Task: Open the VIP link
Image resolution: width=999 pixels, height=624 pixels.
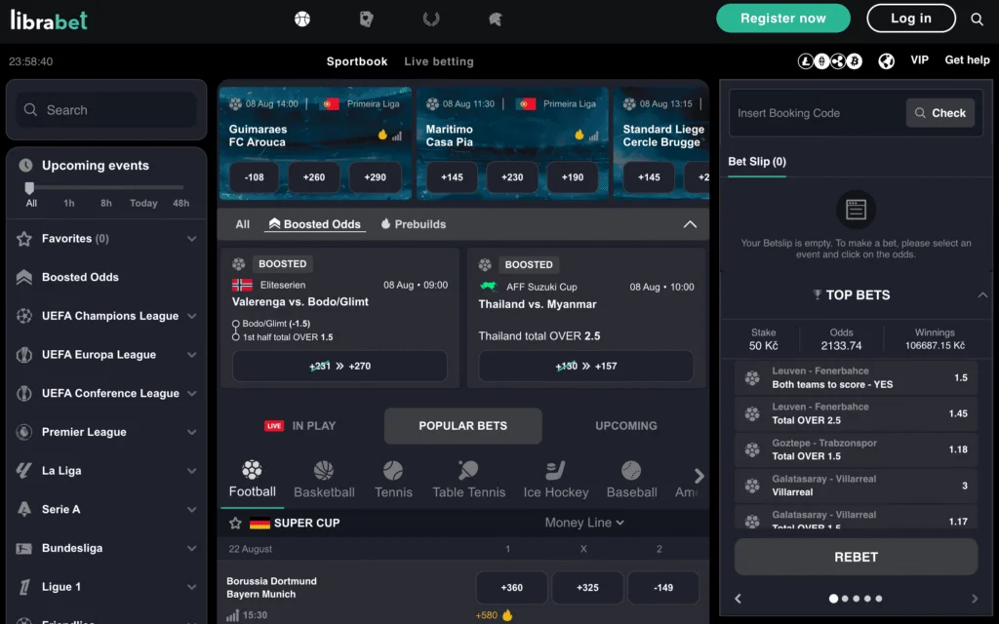Action: pyautogui.click(x=919, y=59)
